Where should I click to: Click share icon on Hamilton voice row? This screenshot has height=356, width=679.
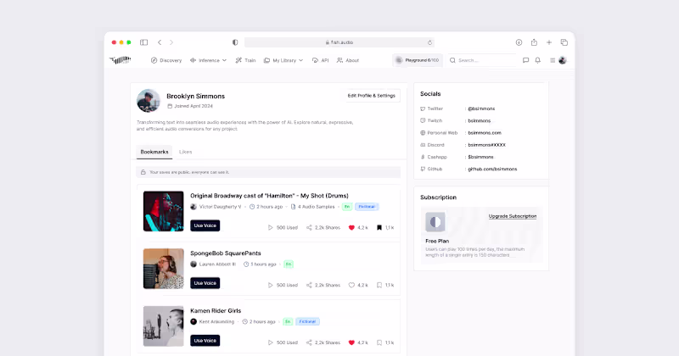point(309,227)
